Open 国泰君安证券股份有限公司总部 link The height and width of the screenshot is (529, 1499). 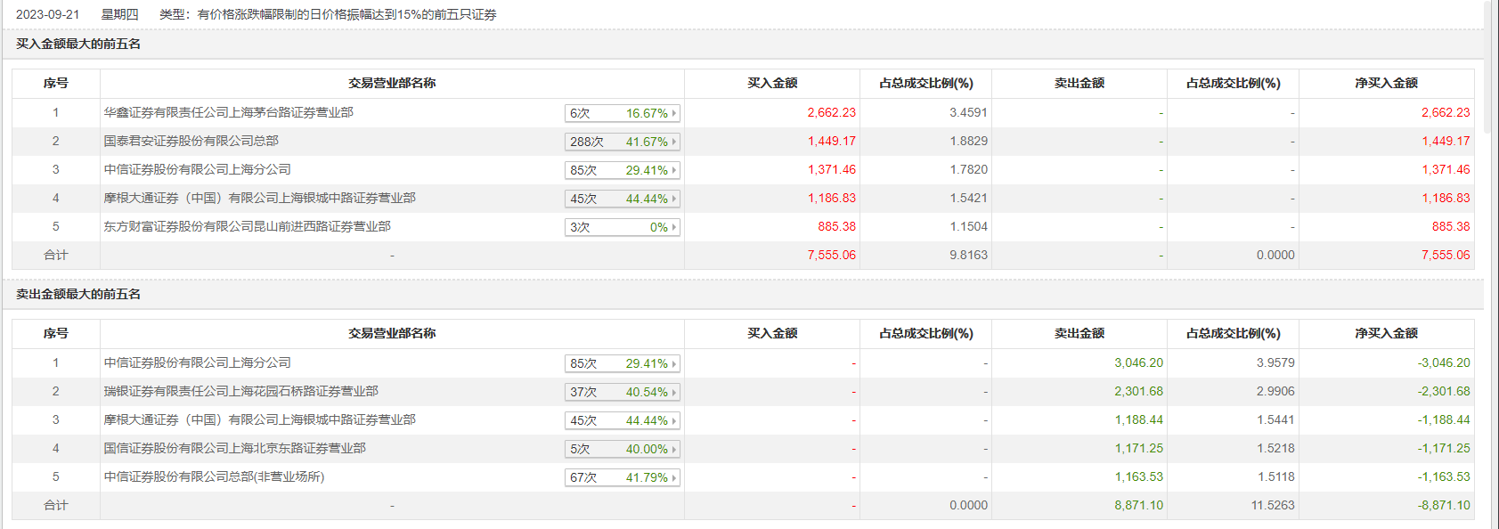[191, 142]
